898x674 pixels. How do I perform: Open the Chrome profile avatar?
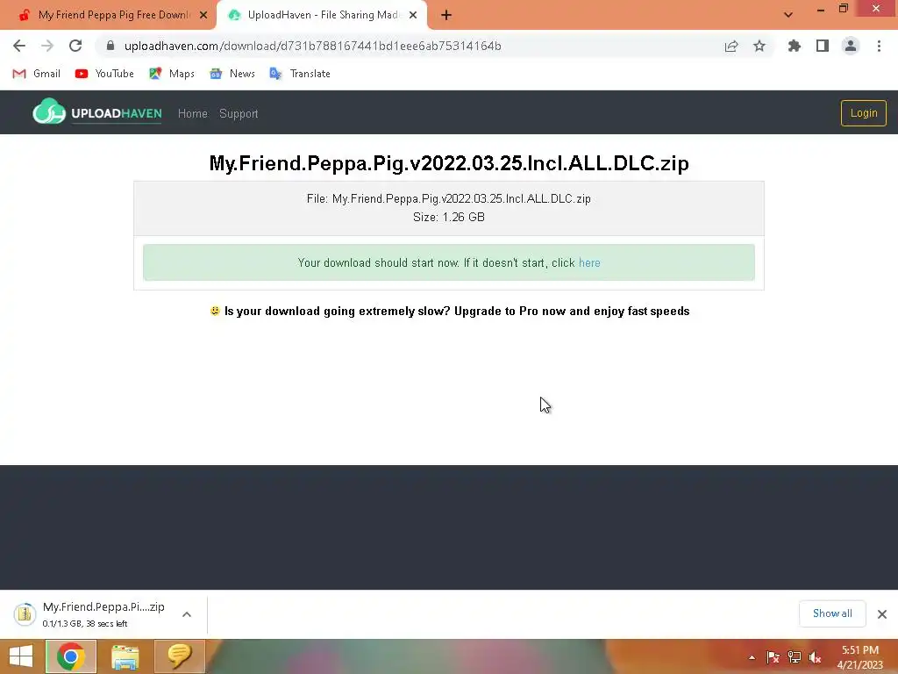851,46
